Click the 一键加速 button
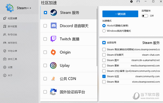163x103 pixels. click(120, 14)
